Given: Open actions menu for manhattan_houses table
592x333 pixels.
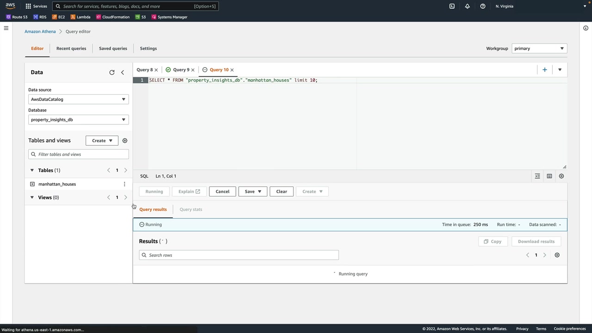Looking at the screenshot, I should (124, 184).
